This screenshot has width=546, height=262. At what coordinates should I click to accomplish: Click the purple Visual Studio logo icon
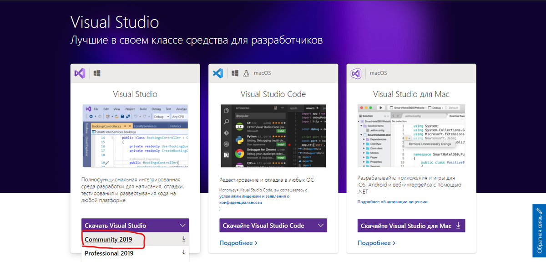click(80, 73)
